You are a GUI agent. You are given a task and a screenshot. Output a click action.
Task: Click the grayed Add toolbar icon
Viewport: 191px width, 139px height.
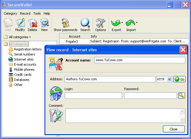tap(8, 23)
